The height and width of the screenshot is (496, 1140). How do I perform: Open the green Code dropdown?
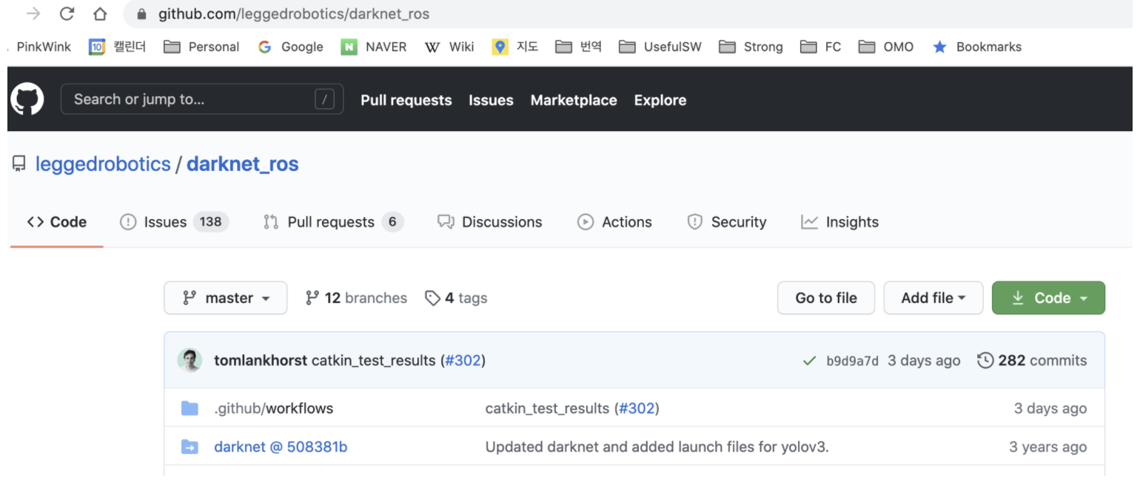[1047, 298]
